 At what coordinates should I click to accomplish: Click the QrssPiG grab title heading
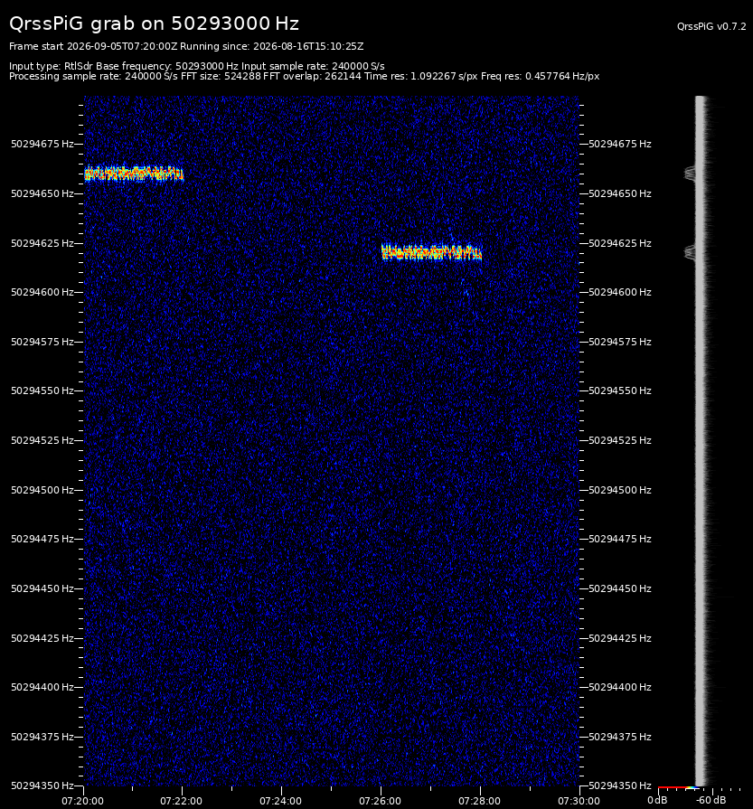pos(154,24)
